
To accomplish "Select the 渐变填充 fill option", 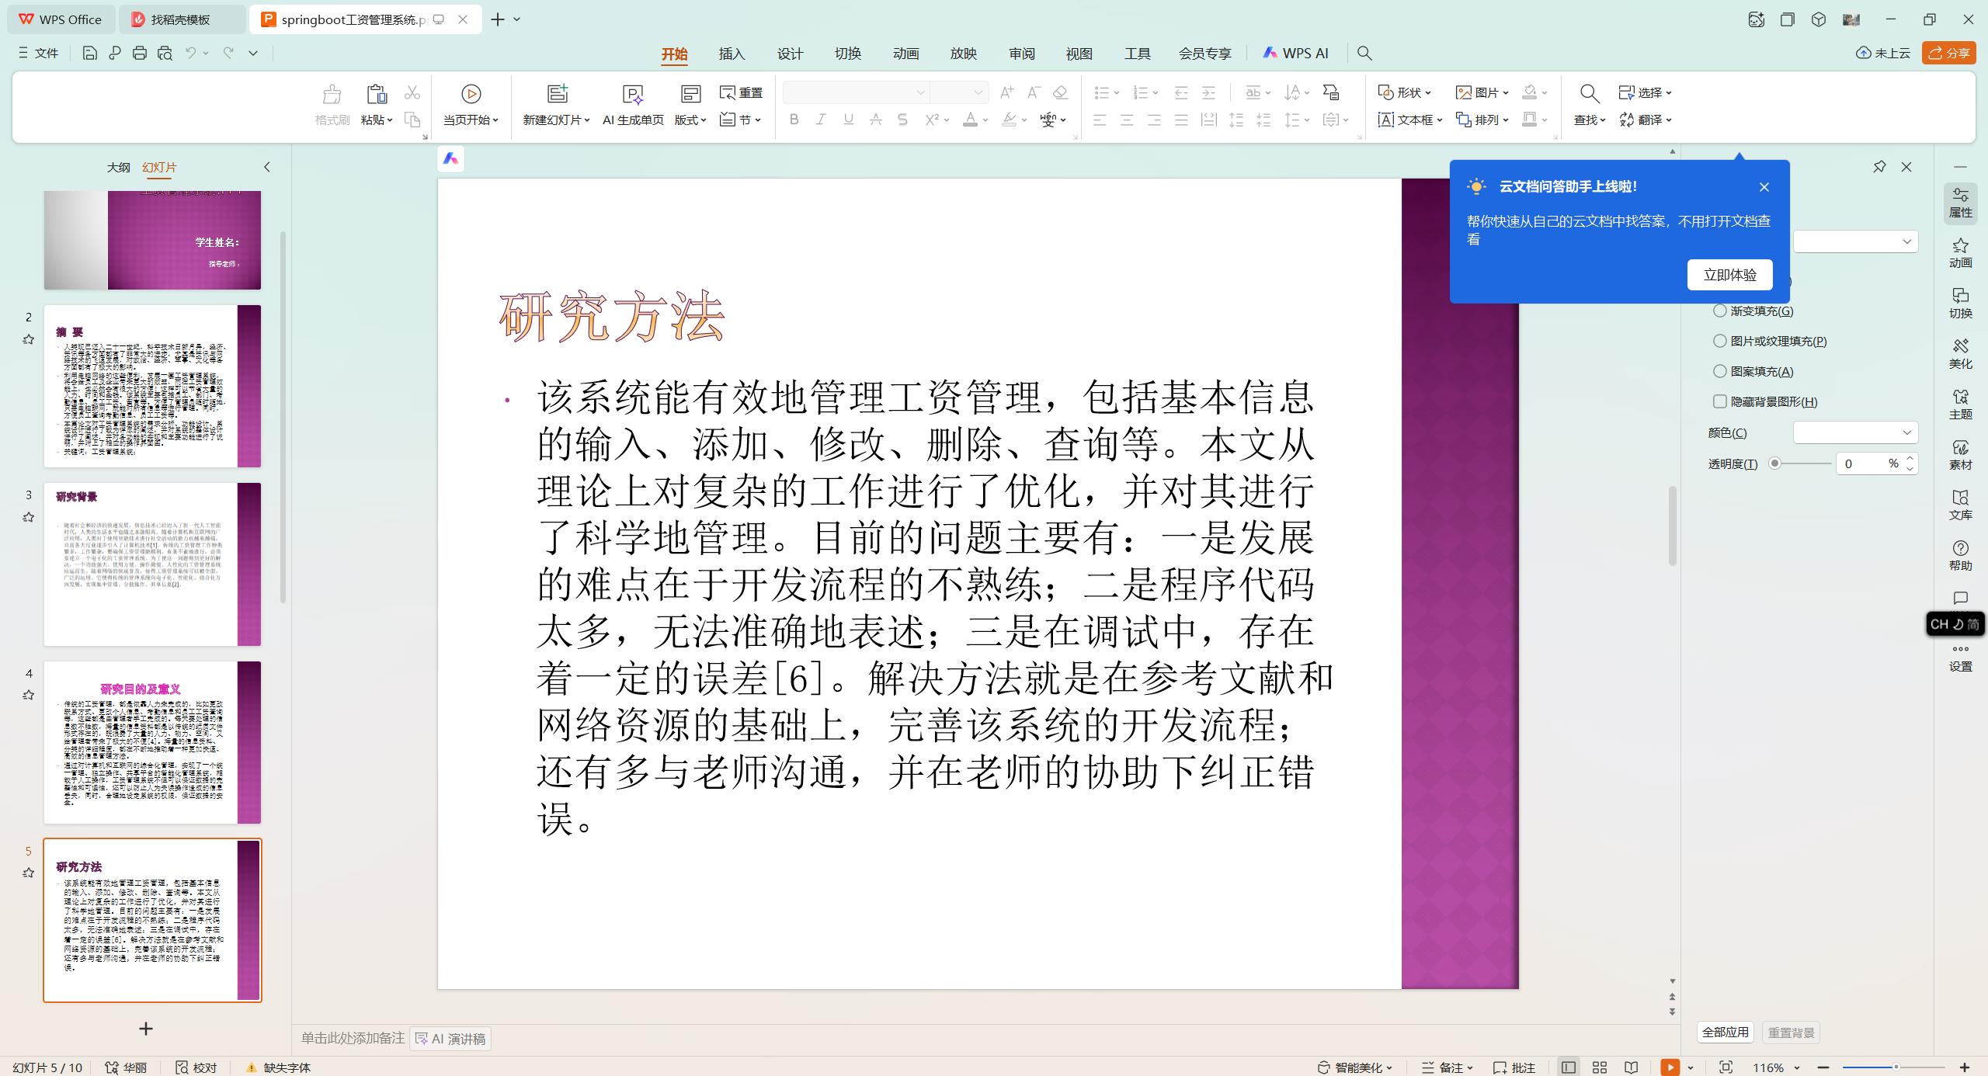I will (1720, 310).
